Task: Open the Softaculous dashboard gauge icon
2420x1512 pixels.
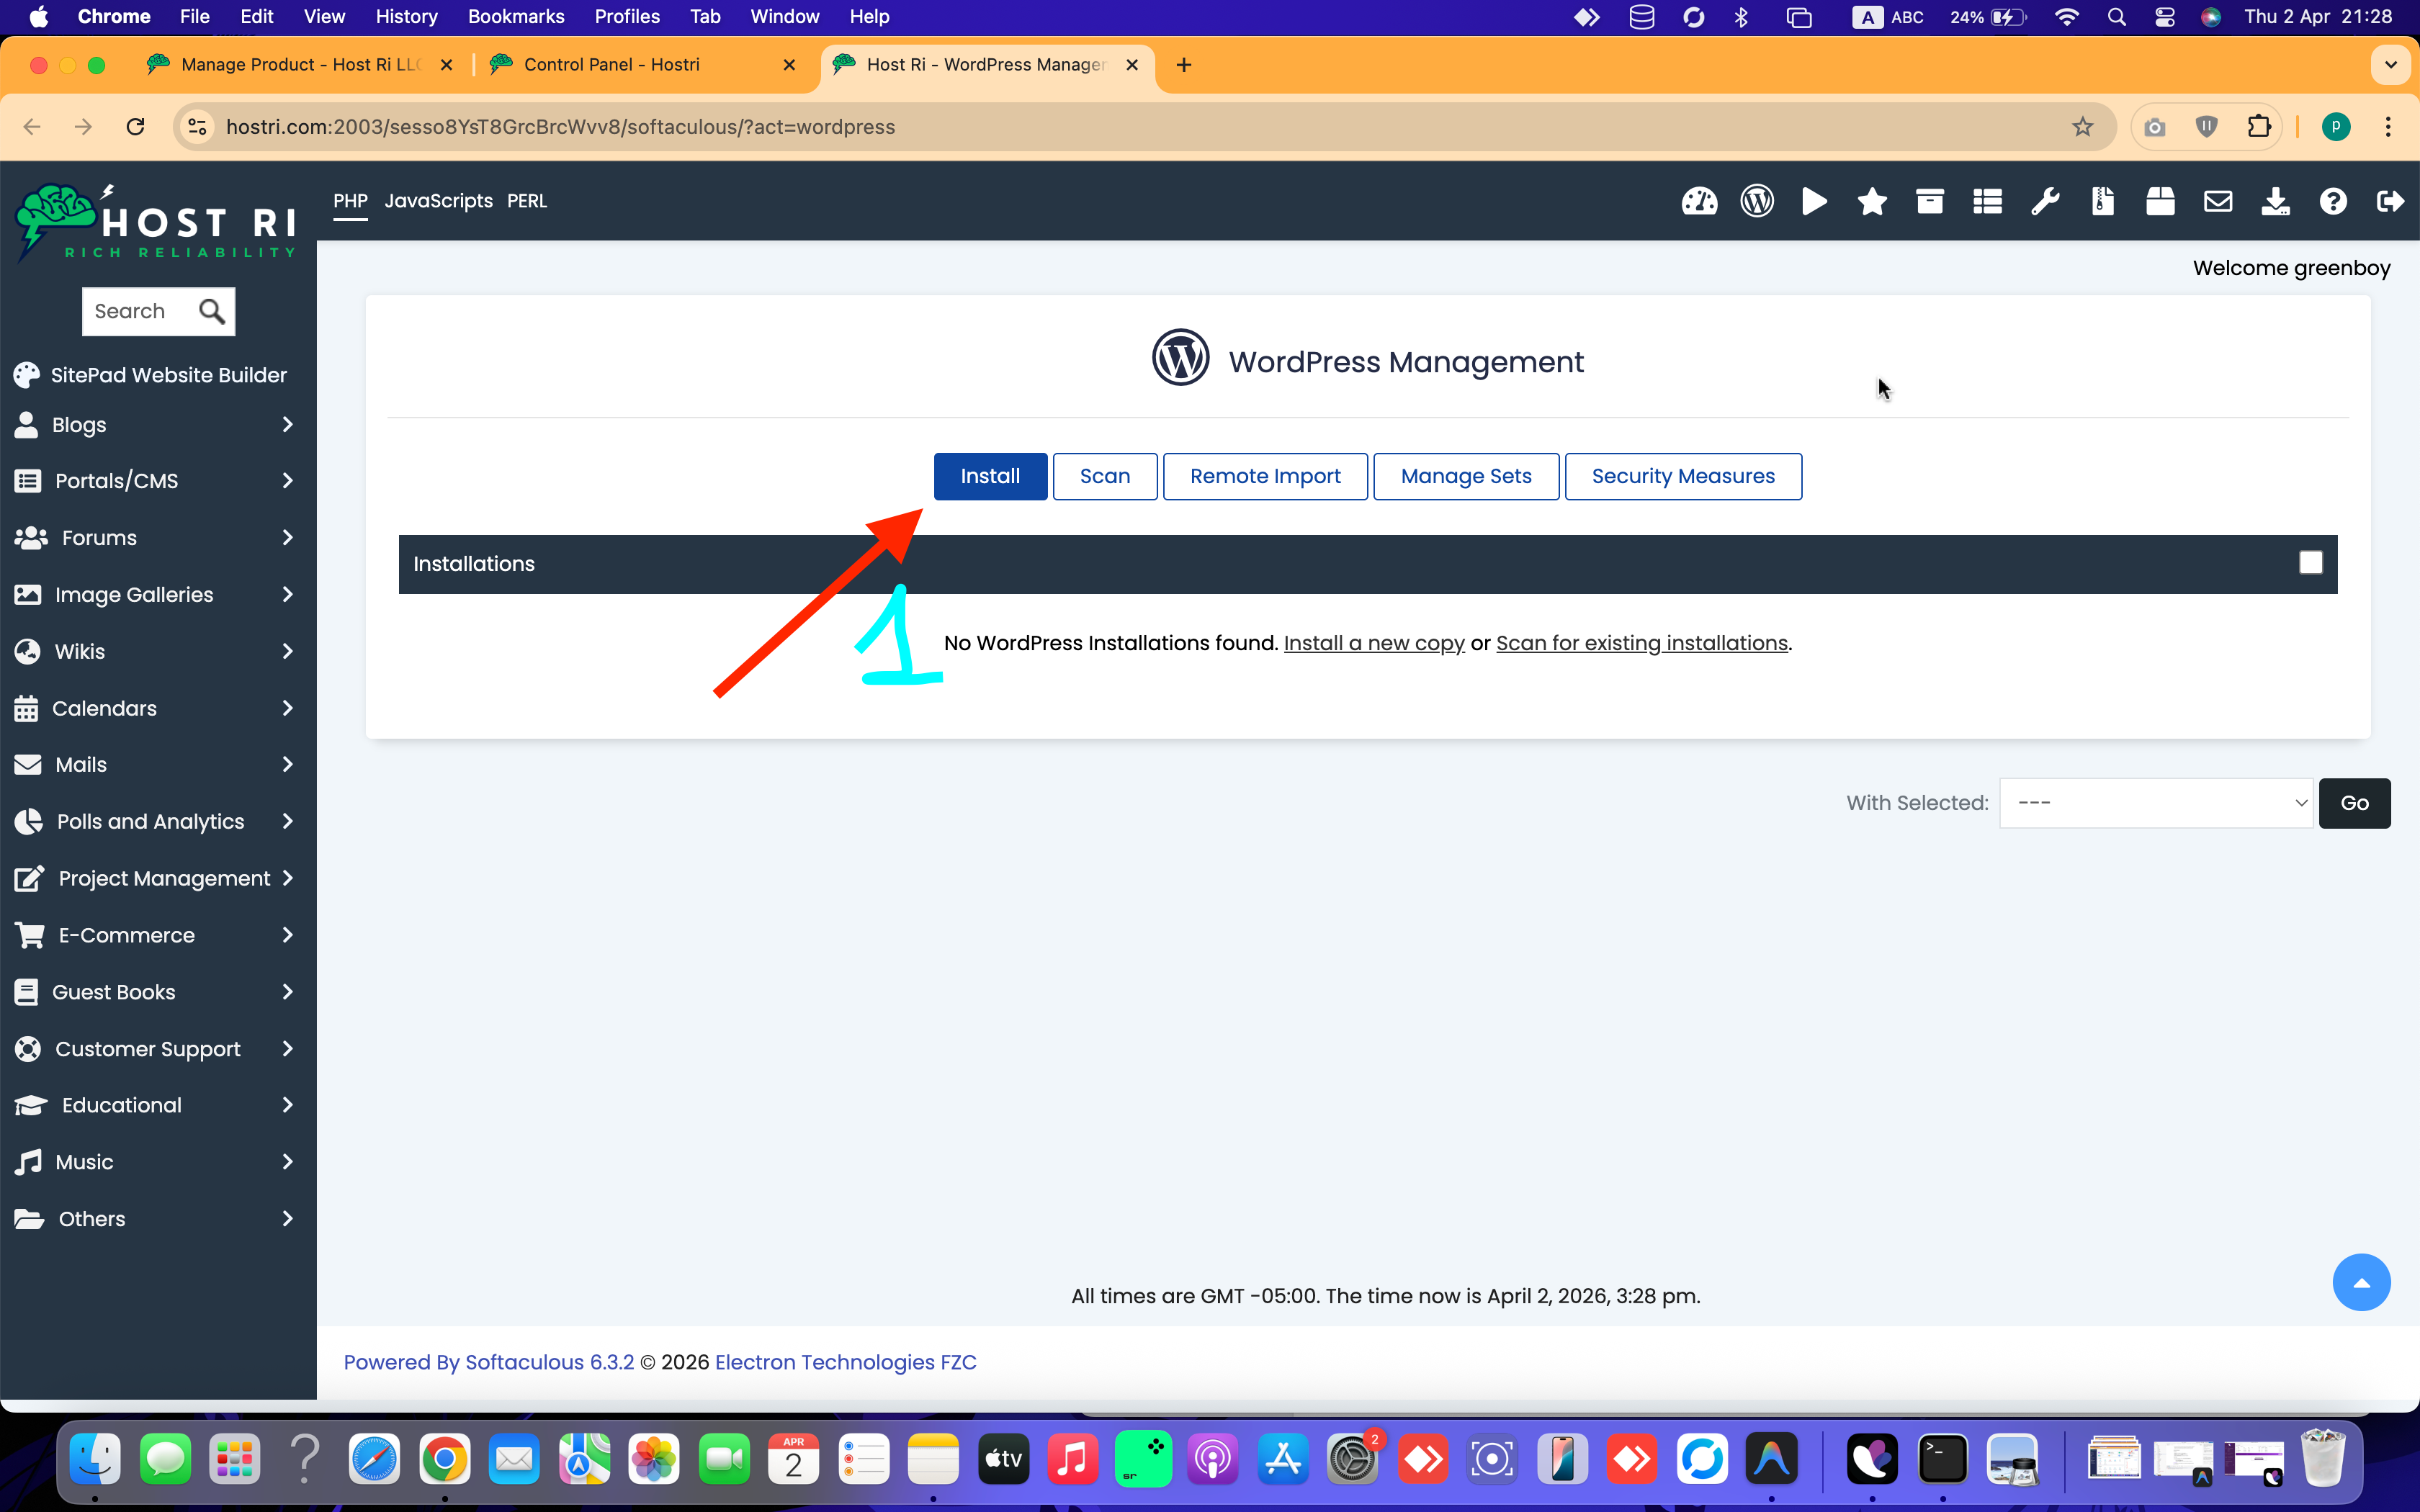Action: coord(1699,202)
